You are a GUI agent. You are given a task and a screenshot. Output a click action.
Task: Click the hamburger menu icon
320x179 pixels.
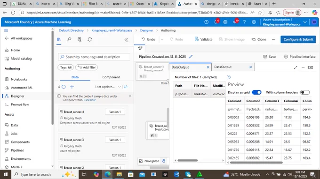click(6, 30)
